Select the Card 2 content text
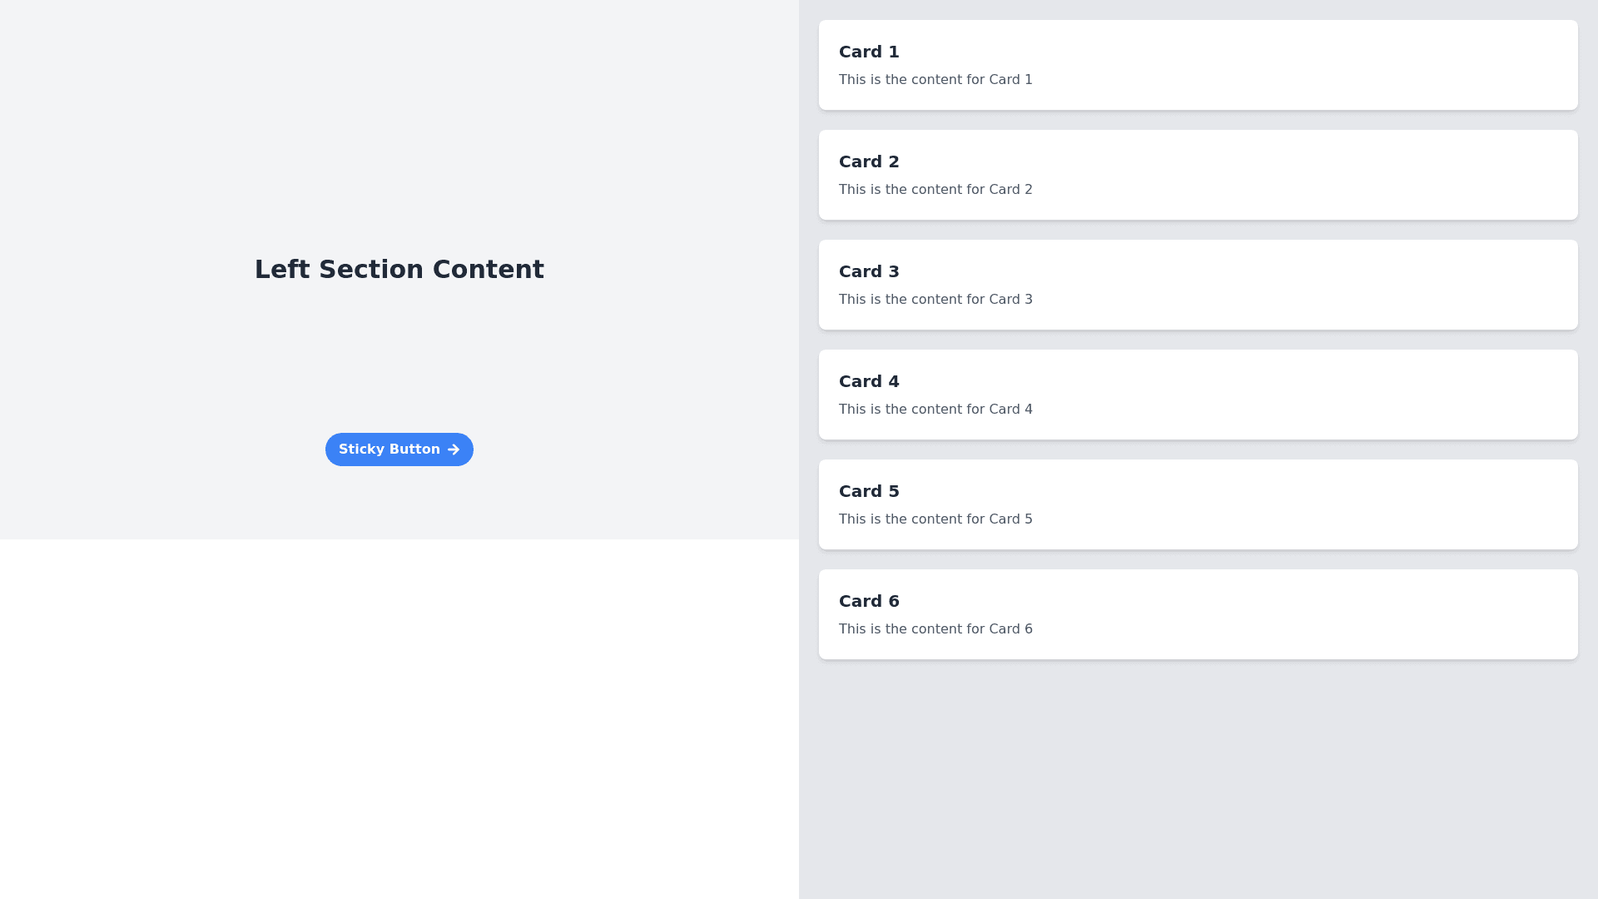This screenshot has width=1598, height=899. [x=935, y=190]
